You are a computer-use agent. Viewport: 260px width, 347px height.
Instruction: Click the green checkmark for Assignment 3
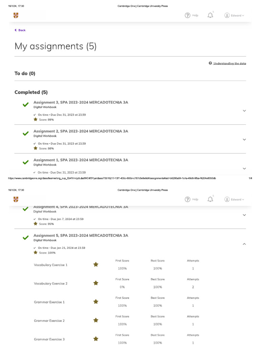[x=26, y=104]
